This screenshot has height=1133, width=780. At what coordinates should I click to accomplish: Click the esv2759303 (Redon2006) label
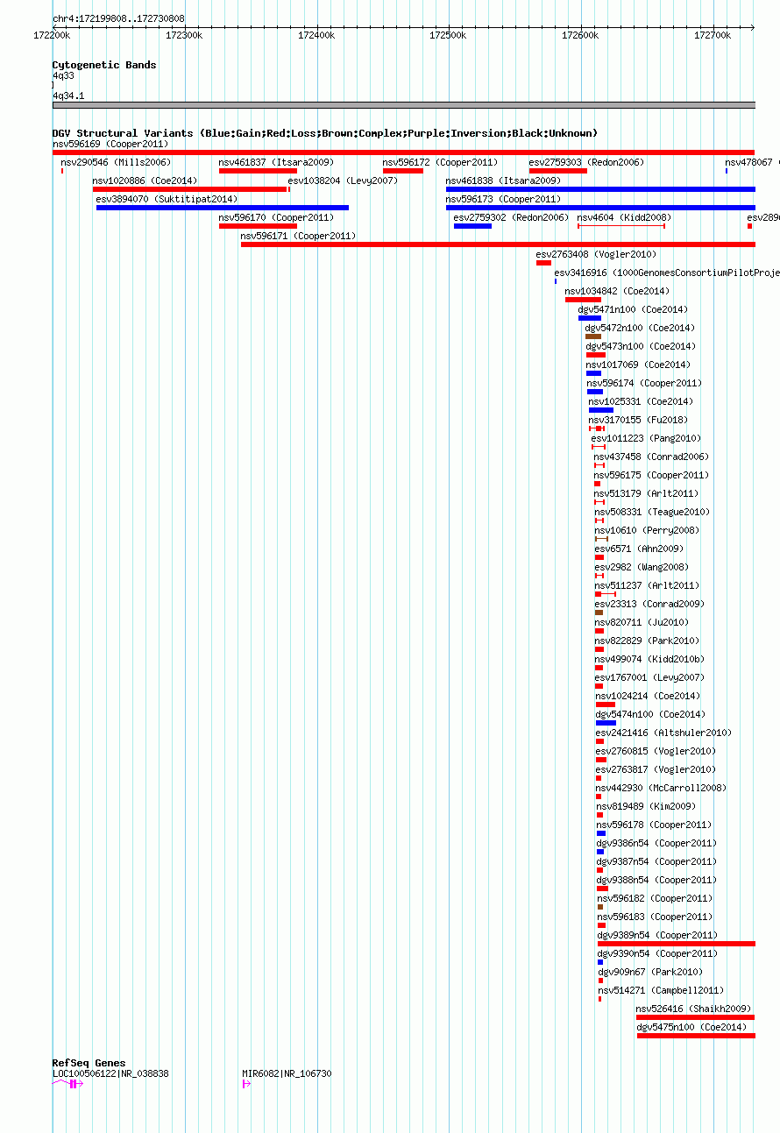click(586, 162)
